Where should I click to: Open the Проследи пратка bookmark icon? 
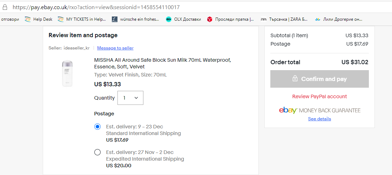click(210, 19)
